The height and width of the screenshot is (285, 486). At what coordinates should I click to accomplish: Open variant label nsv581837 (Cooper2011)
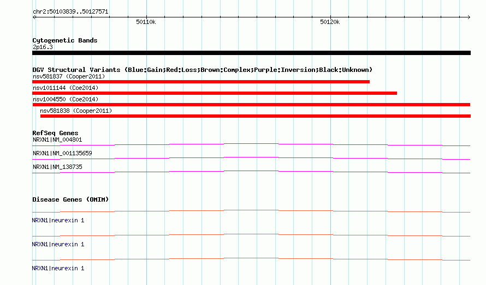(69, 76)
